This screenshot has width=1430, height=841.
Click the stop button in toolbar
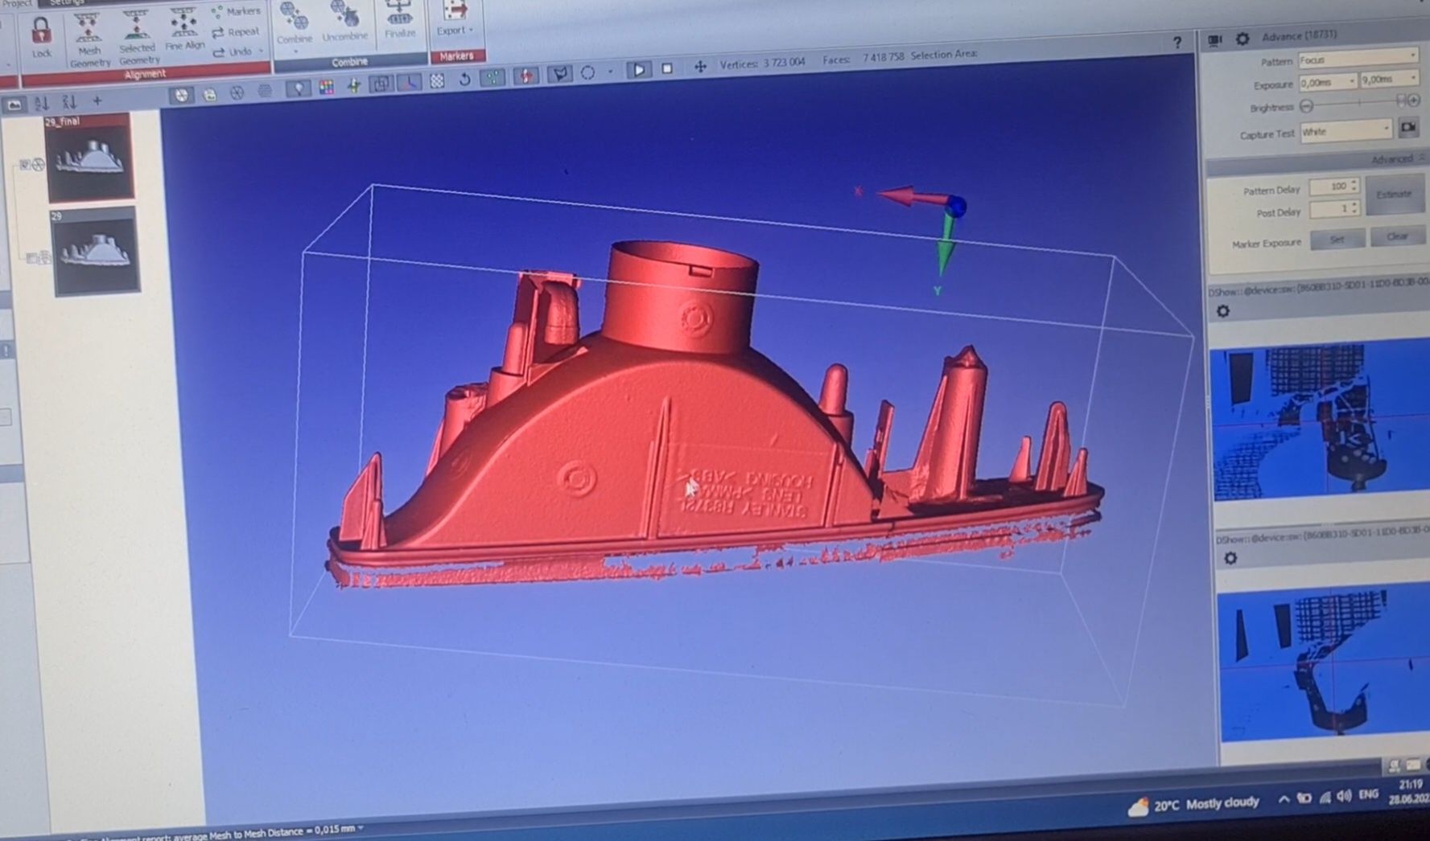pos(667,69)
